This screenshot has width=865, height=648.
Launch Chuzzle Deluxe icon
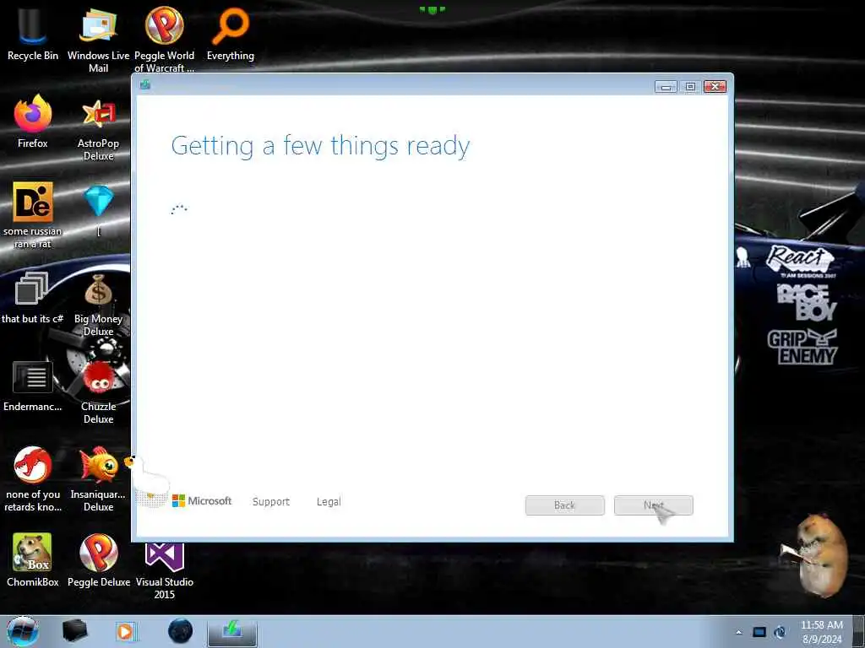pos(99,392)
